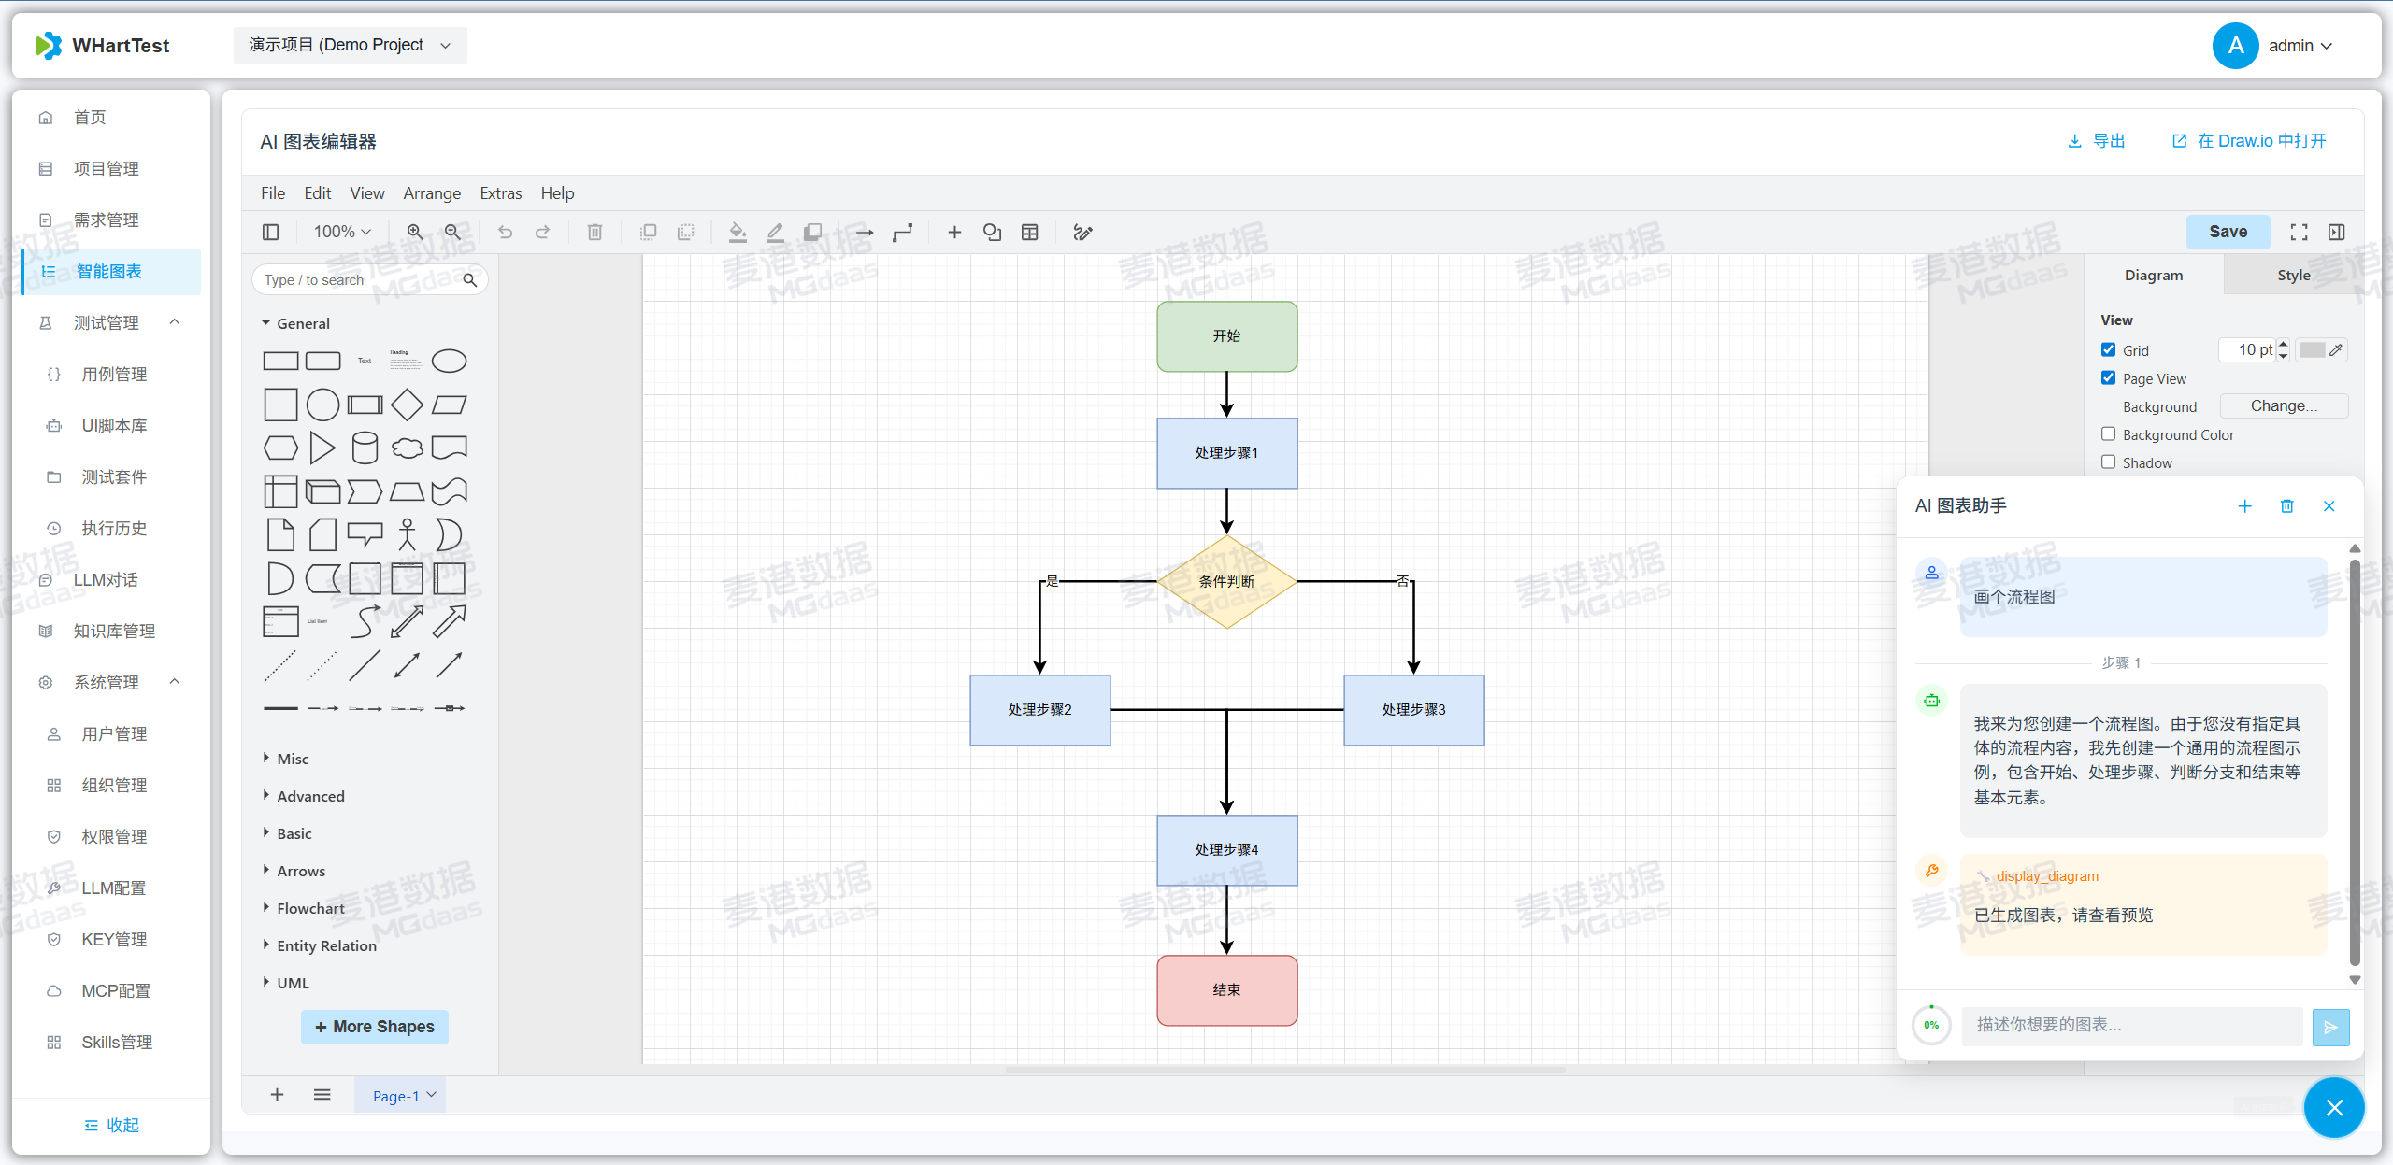Viewport: 2393px width, 1165px height.
Task: Switch to the Style tab
Action: pos(2293,275)
